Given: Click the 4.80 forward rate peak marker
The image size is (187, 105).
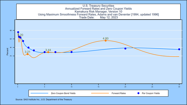Looking at the screenshot, I should point(105,41).
